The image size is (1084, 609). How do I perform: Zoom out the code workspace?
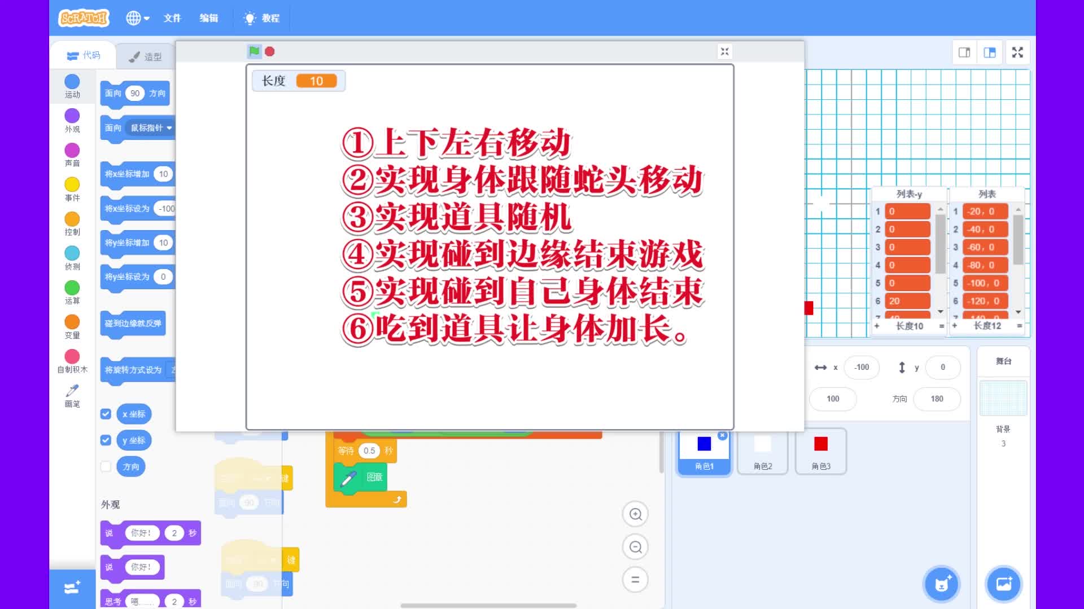pyautogui.click(x=635, y=547)
